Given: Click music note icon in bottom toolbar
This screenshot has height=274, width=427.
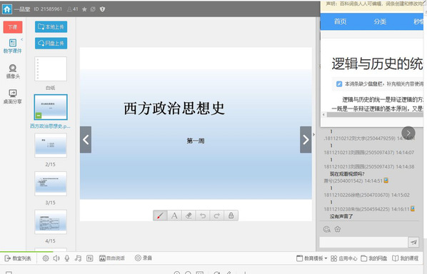Looking at the screenshot, I should coord(78,258).
